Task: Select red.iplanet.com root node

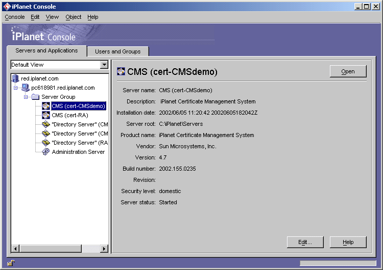Action: click(x=40, y=78)
